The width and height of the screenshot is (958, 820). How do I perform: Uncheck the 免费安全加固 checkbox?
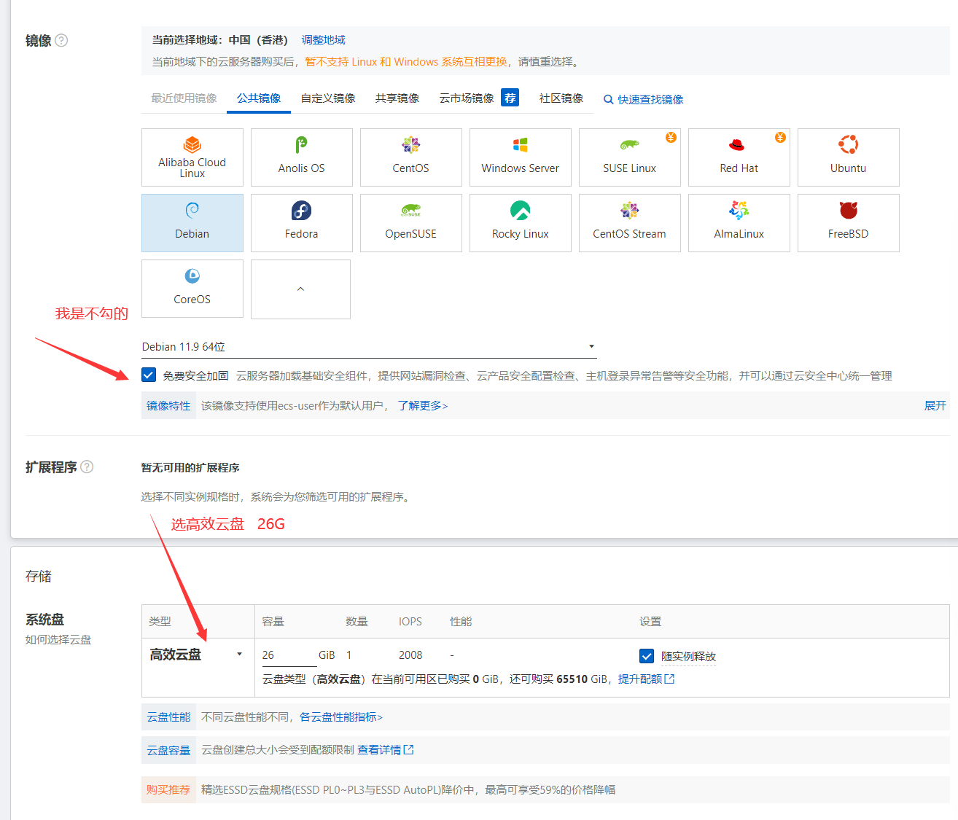149,375
